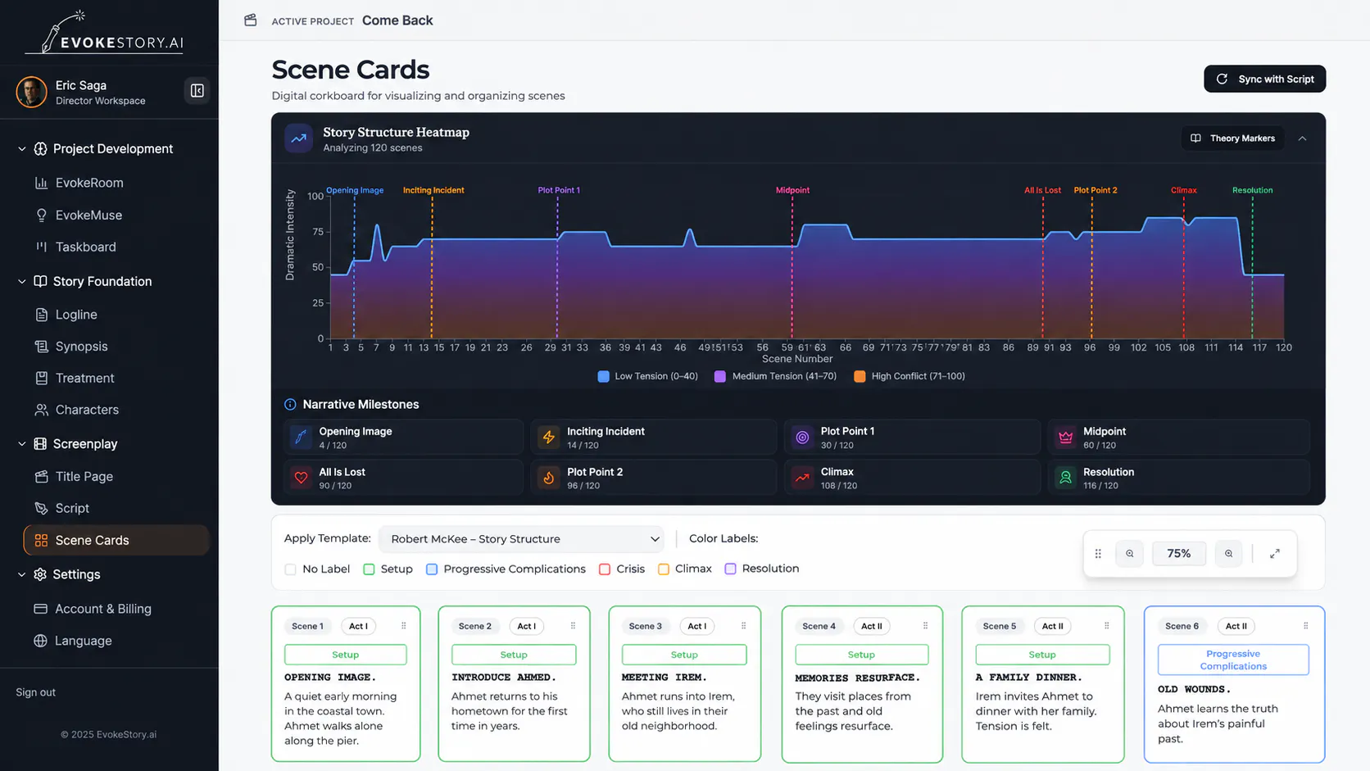The image size is (1370, 771).
Task: Click the High Conflict orange legend swatch
Action: coord(860,377)
